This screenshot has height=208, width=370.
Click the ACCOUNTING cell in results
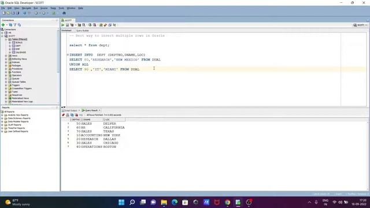coord(91,135)
